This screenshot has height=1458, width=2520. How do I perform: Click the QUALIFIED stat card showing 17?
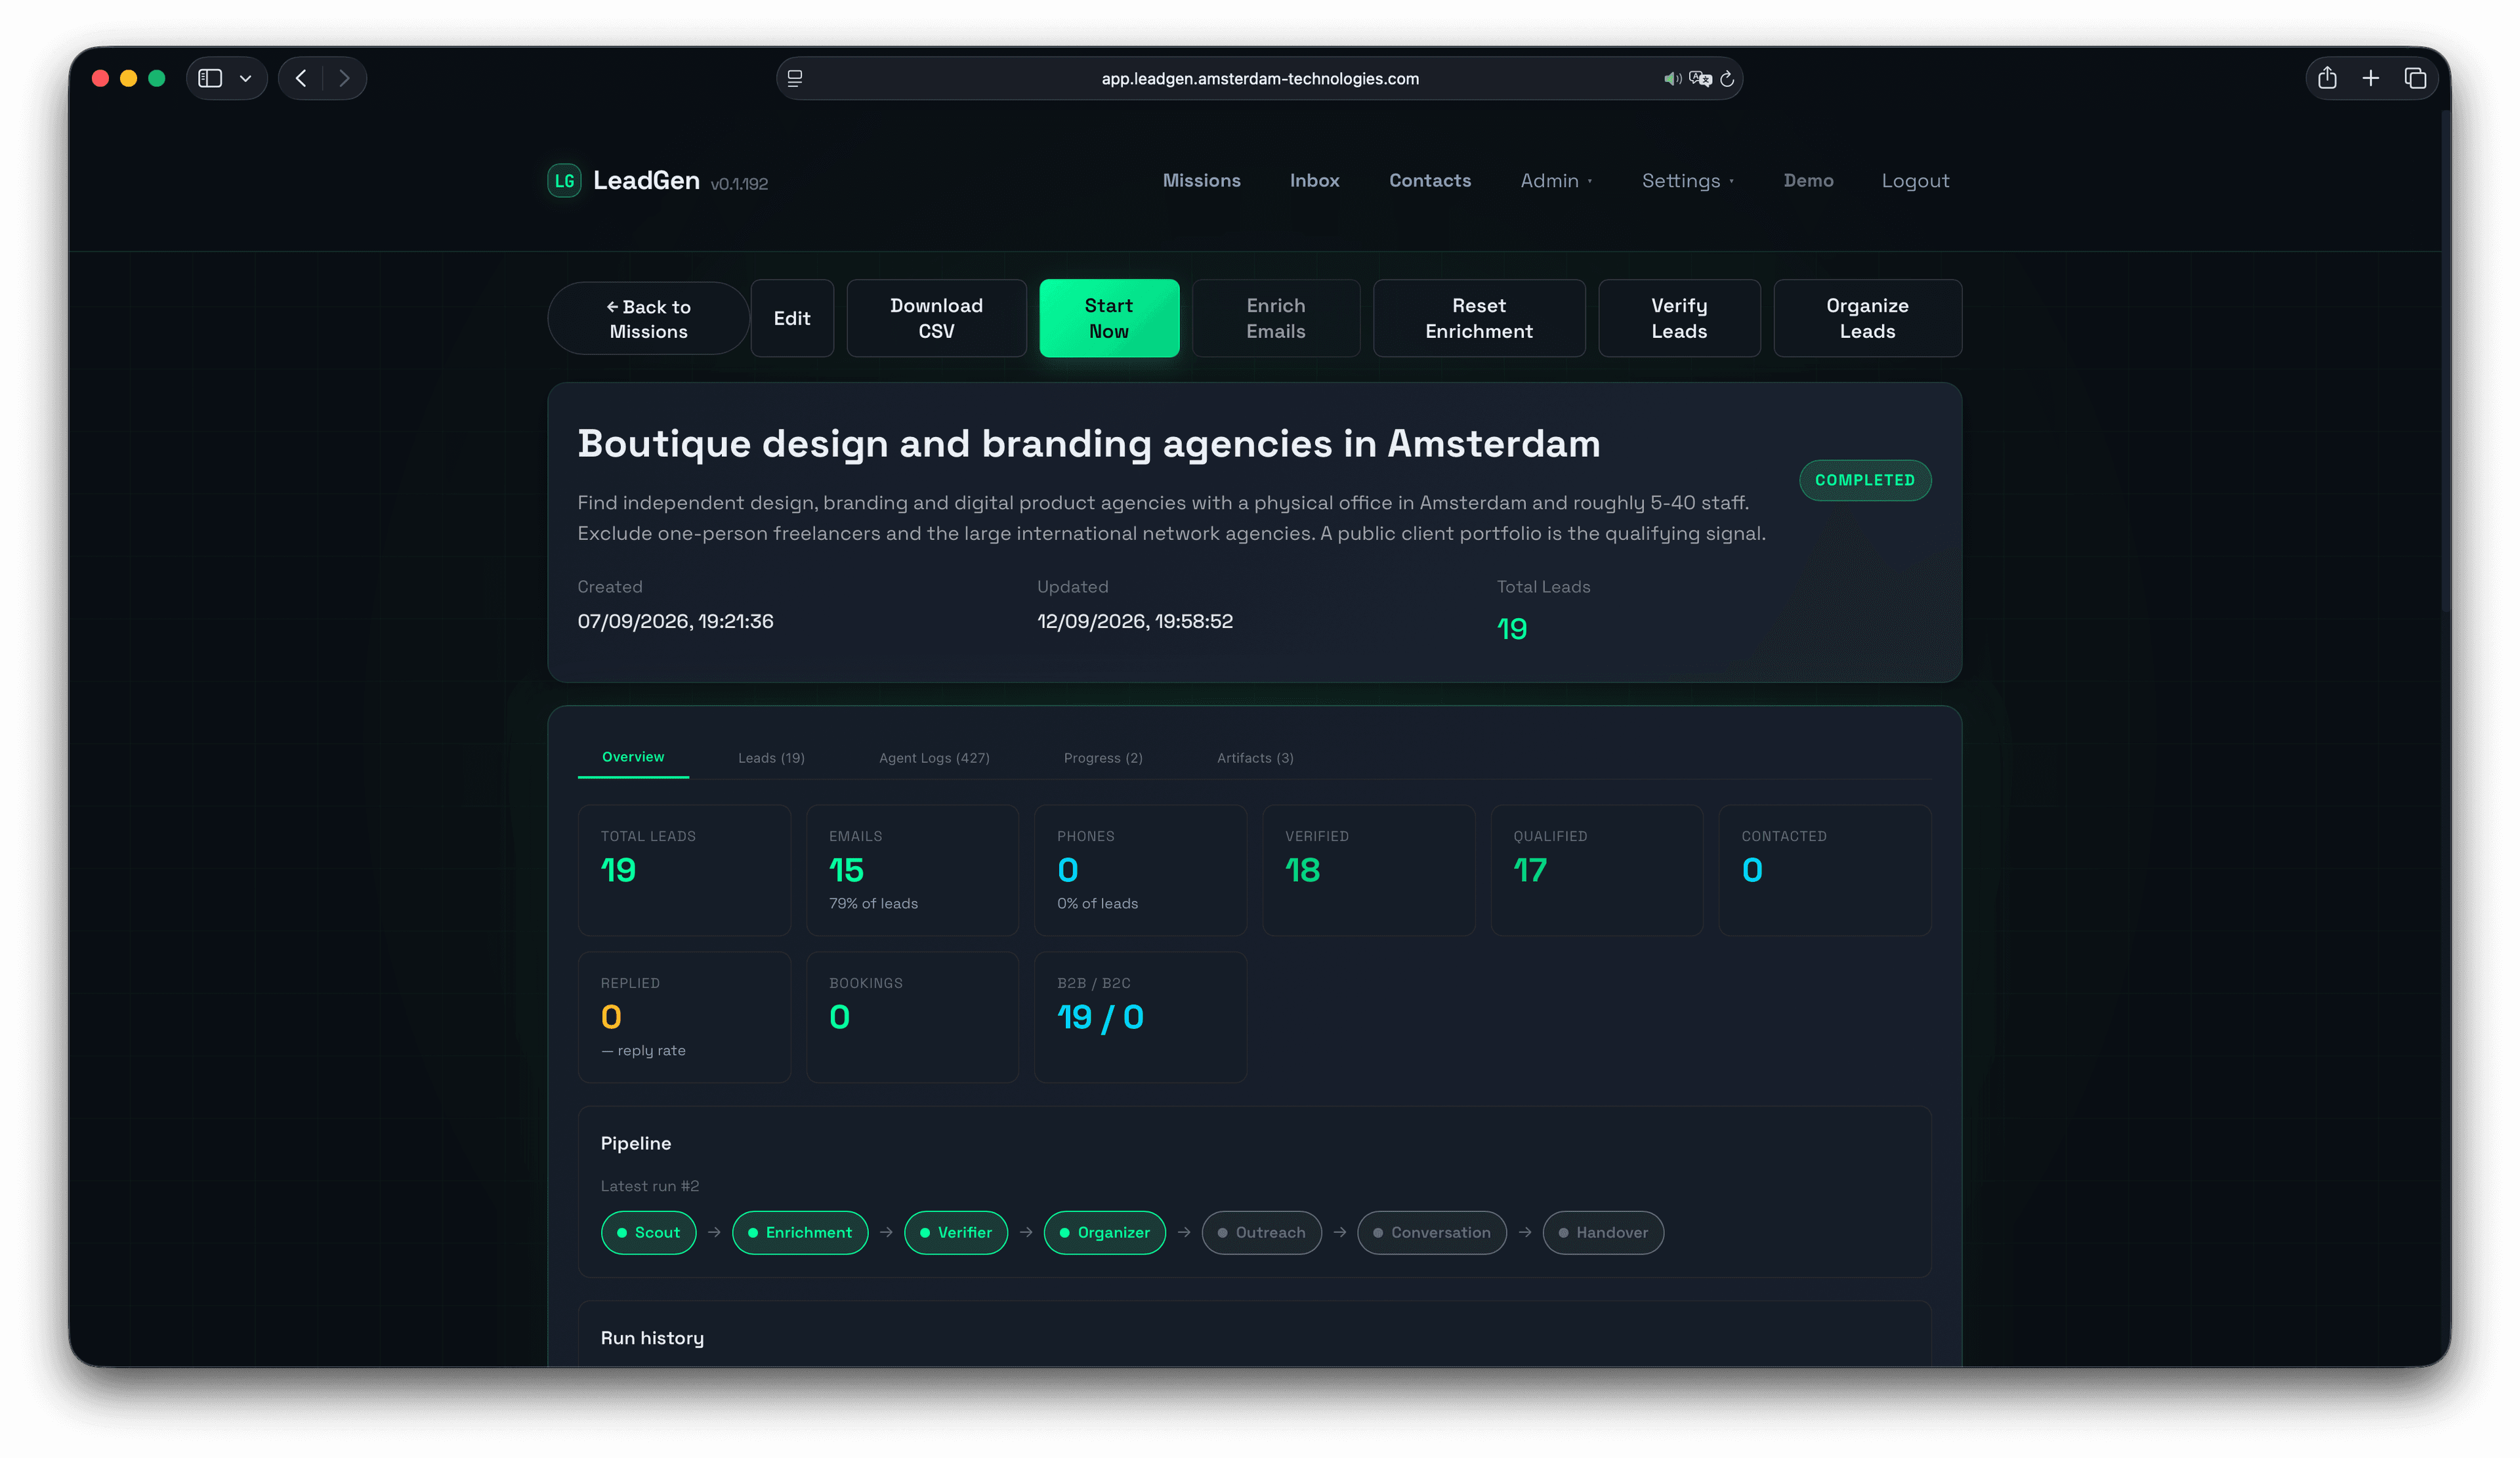tap(1596, 870)
